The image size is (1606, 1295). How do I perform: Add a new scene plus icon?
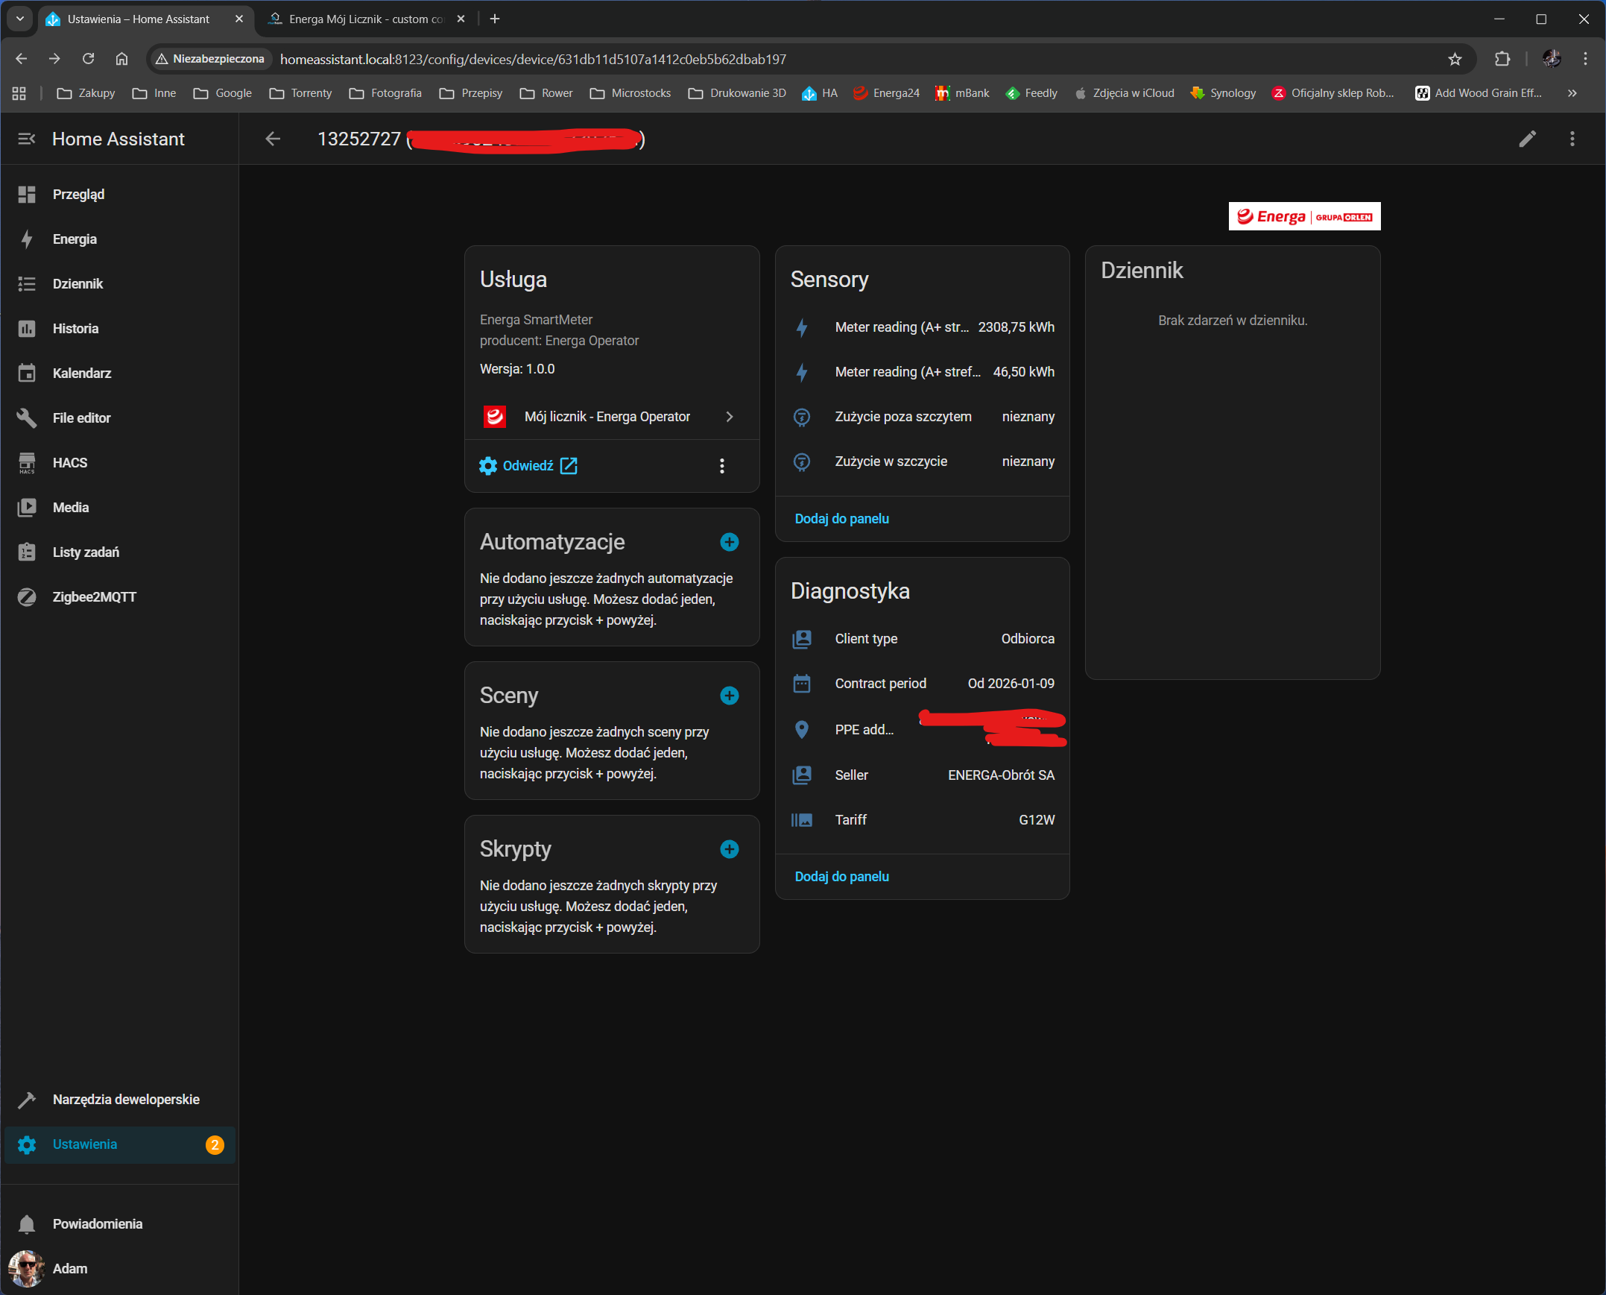pyautogui.click(x=729, y=696)
